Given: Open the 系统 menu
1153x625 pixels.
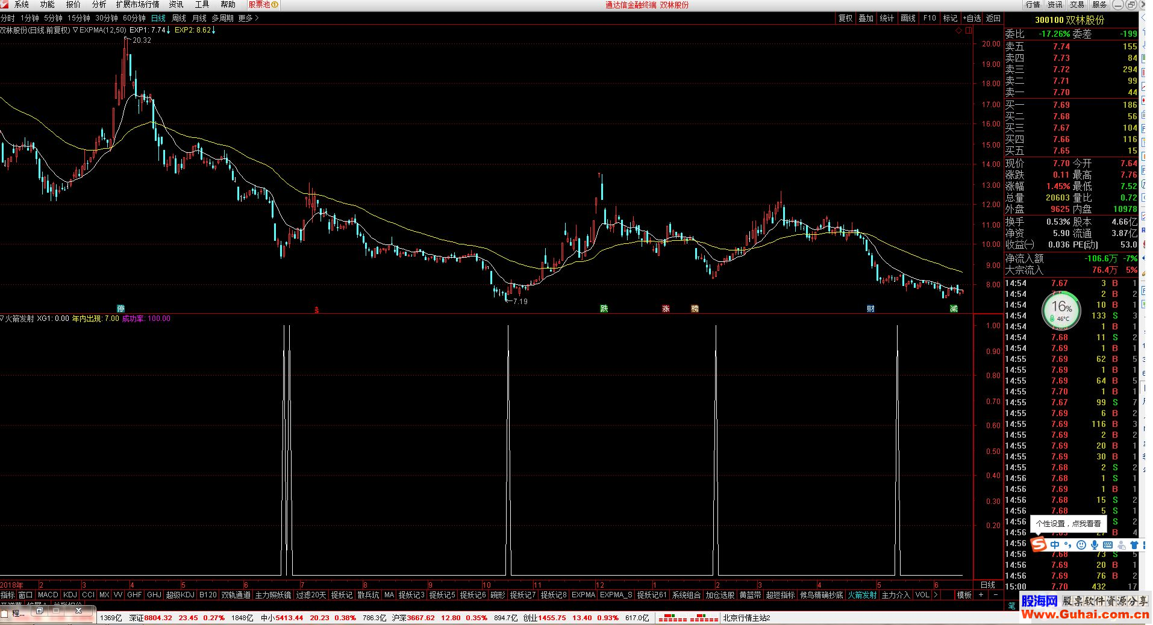Looking at the screenshot, I should click(21, 5).
